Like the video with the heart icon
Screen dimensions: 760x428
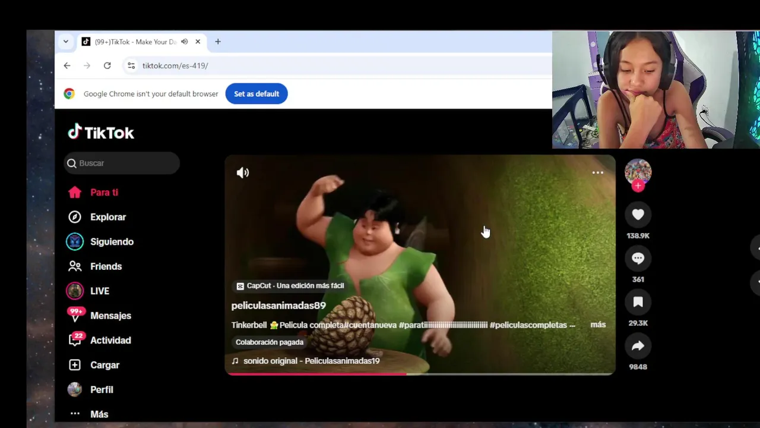coord(638,215)
